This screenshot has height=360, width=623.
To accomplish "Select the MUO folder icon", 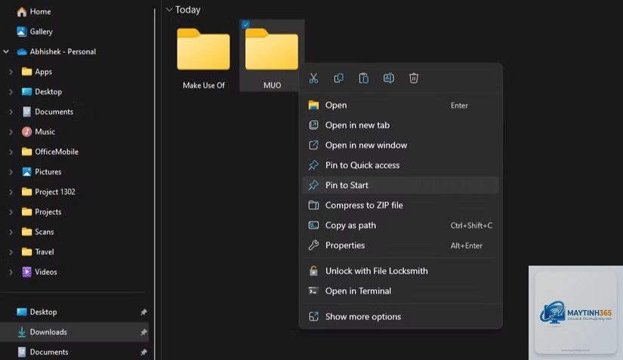I will pyautogui.click(x=272, y=50).
